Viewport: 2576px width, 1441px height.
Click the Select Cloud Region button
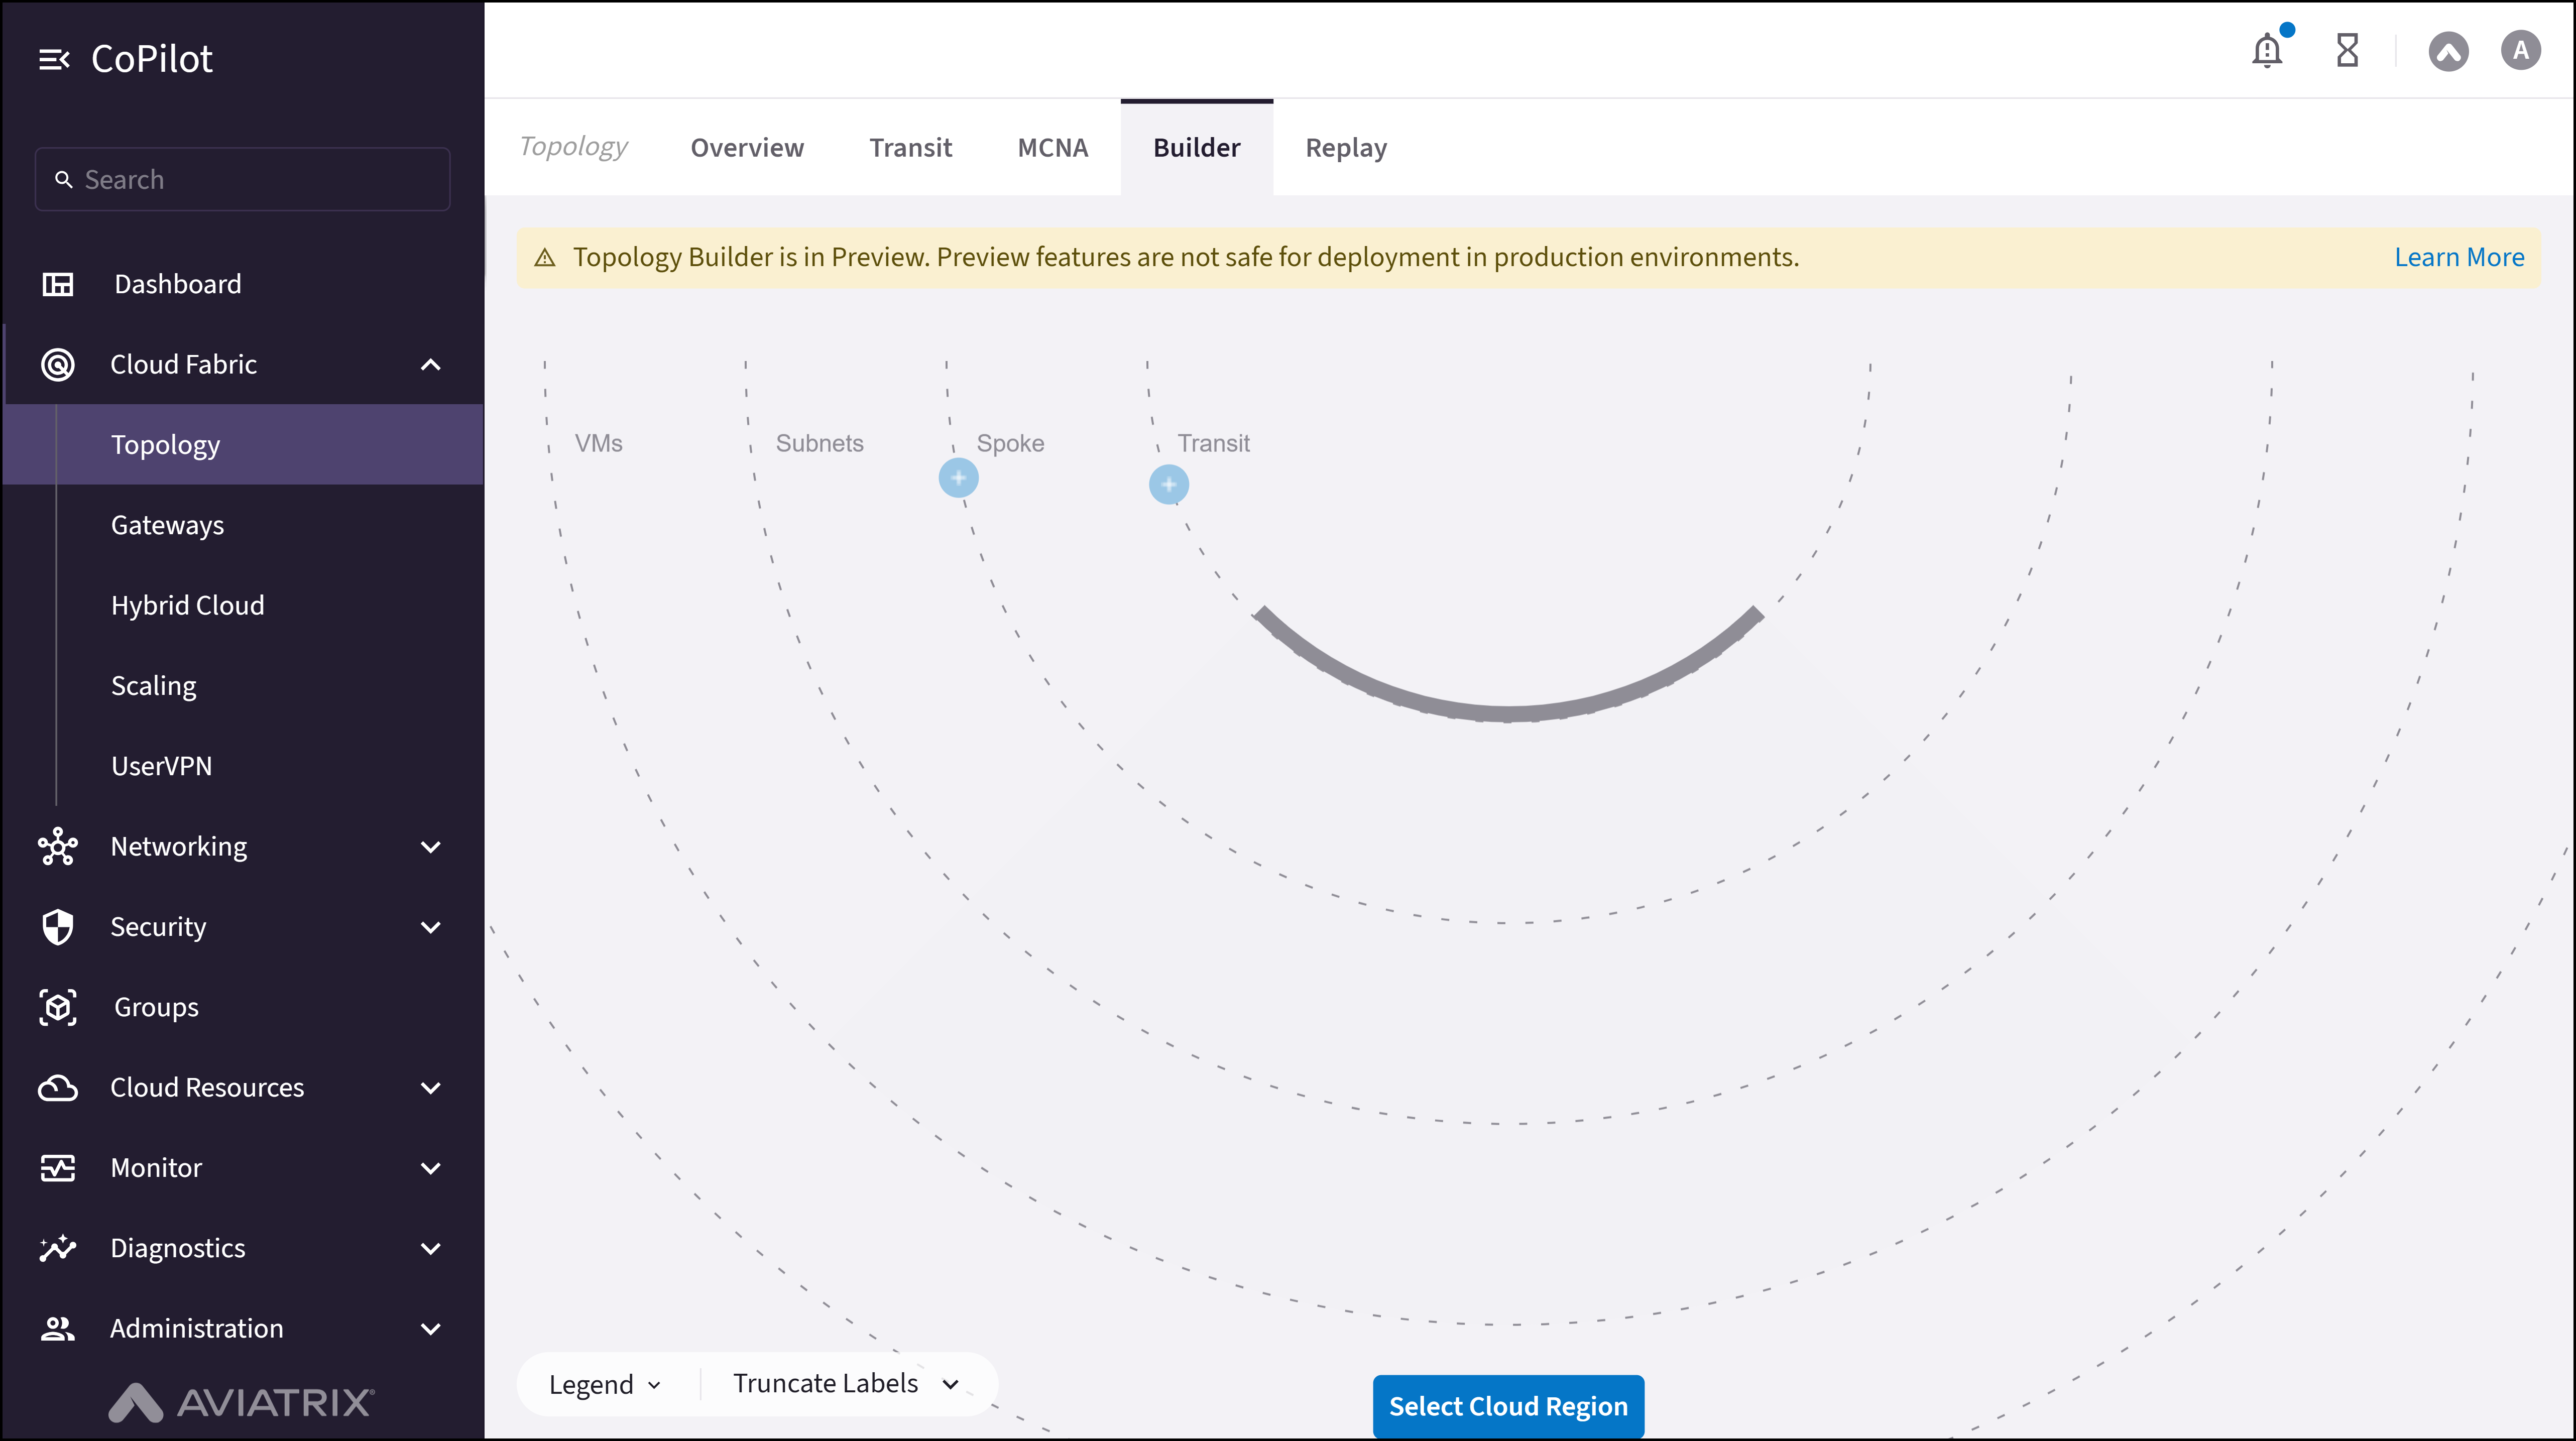(1507, 1405)
